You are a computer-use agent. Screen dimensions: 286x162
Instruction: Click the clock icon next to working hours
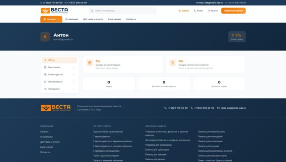(226, 3)
